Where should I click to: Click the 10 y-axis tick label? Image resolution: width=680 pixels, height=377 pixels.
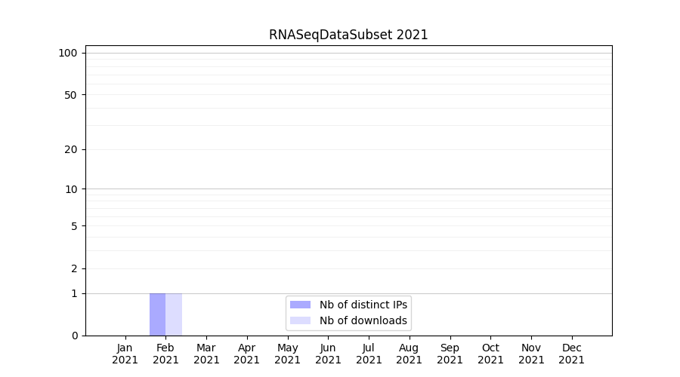pos(71,189)
